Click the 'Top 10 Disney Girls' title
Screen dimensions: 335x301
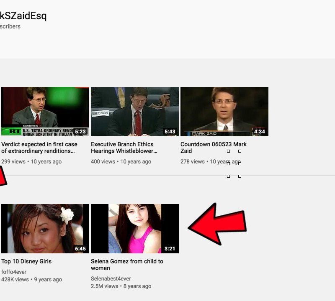point(26,261)
